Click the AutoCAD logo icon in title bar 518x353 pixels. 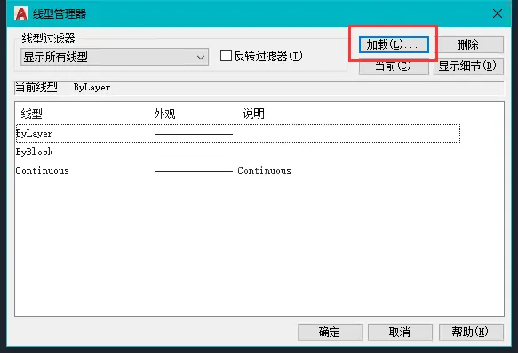point(21,14)
